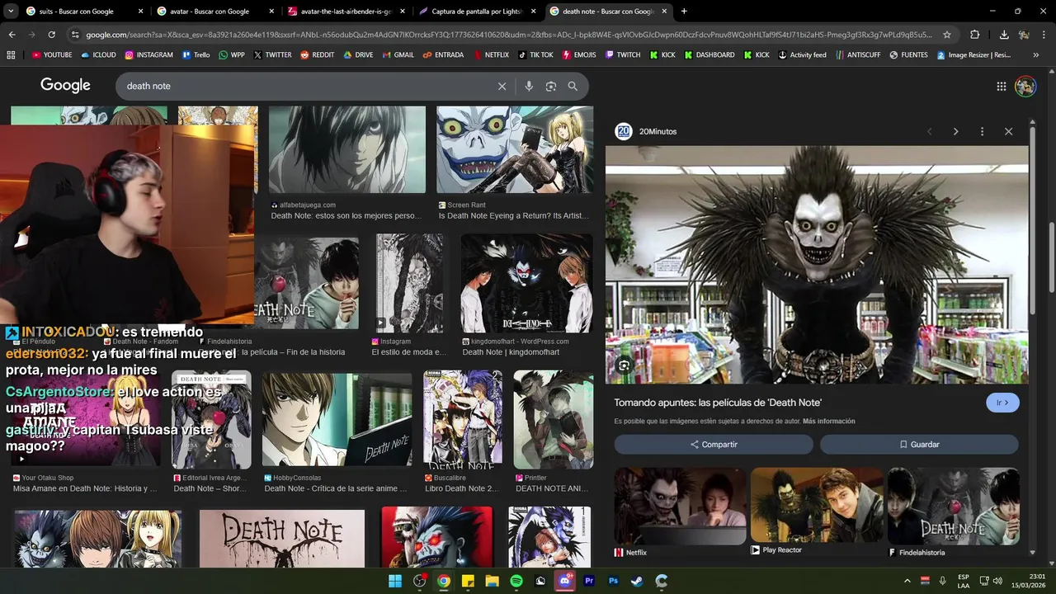
Task: Click Compartir button
Action: (x=714, y=444)
